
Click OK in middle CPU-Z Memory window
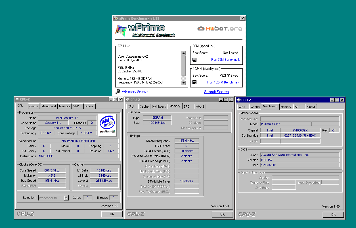[x=222, y=214]
